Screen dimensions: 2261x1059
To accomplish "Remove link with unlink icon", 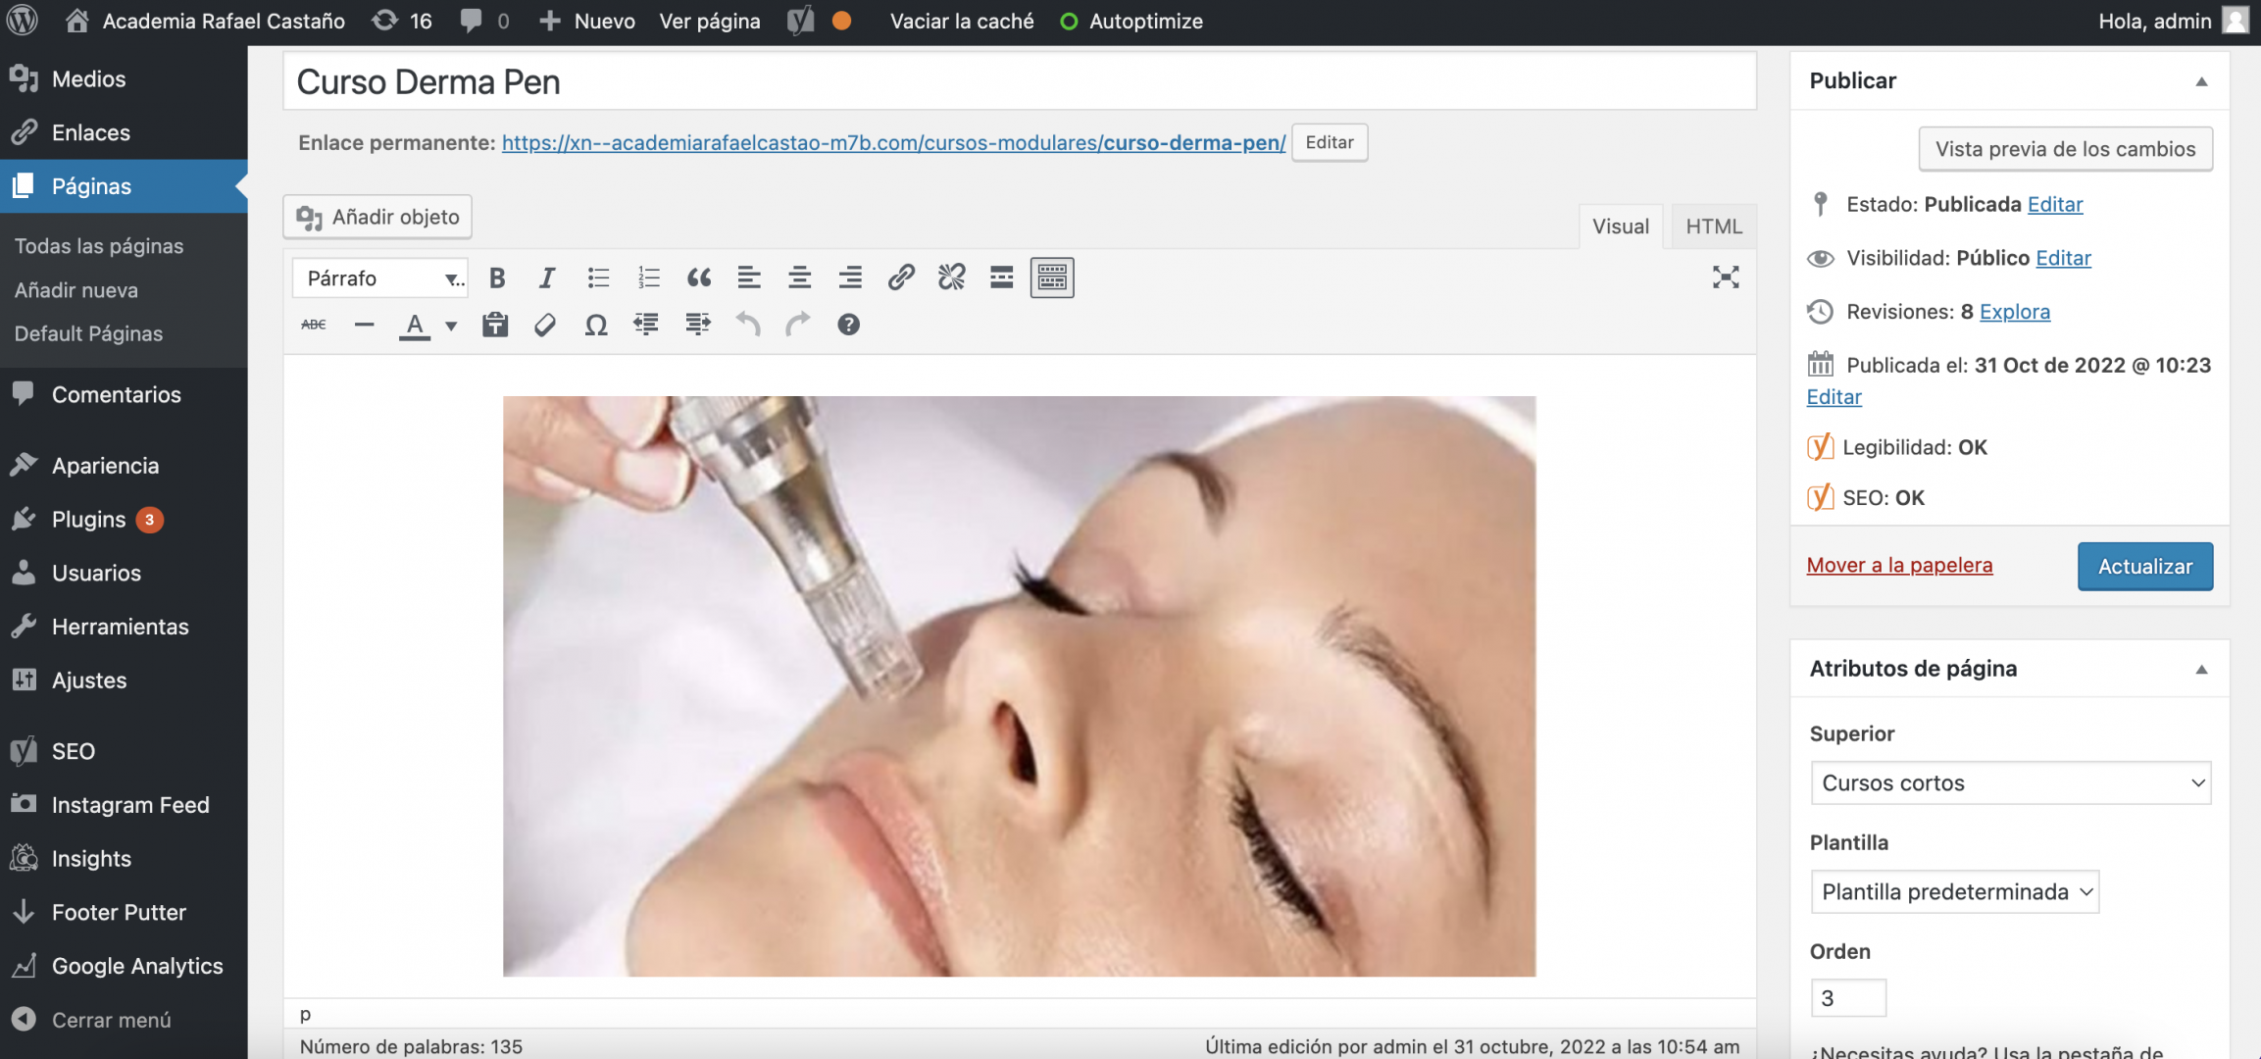I will tap(951, 278).
